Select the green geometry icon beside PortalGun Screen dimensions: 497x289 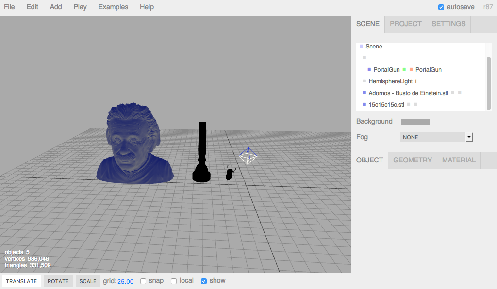click(x=404, y=69)
